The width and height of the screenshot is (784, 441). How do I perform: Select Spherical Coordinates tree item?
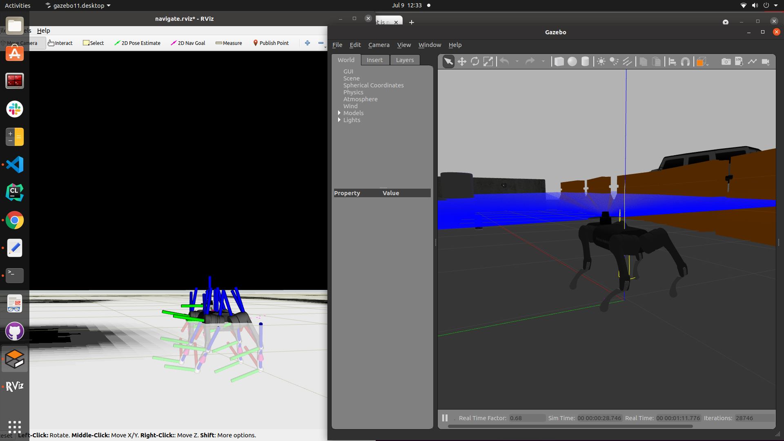(373, 85)
